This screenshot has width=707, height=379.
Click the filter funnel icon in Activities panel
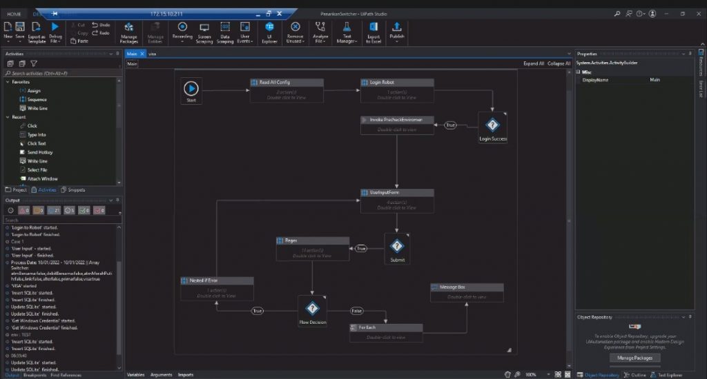click(x=34, y=63)
